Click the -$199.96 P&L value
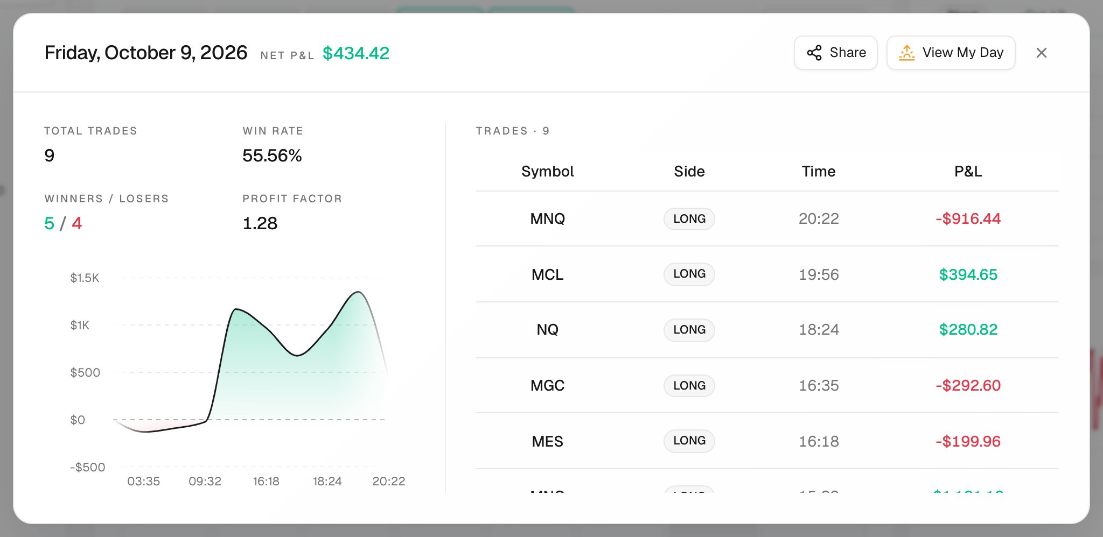The width and height of the screenshot is (1103, 537). [968, 441]
